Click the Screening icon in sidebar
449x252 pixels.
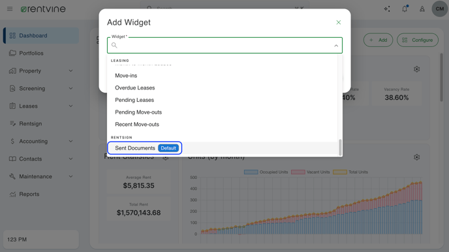[x=12, y=89]
